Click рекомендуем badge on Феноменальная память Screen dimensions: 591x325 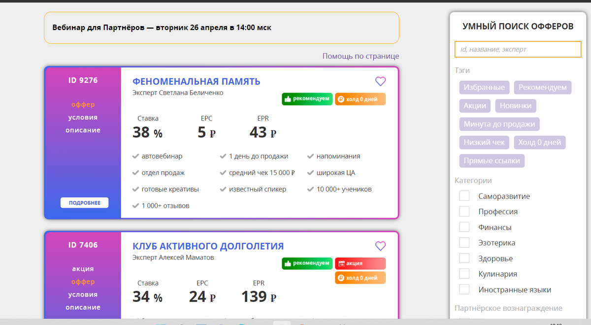pos(307,99)
